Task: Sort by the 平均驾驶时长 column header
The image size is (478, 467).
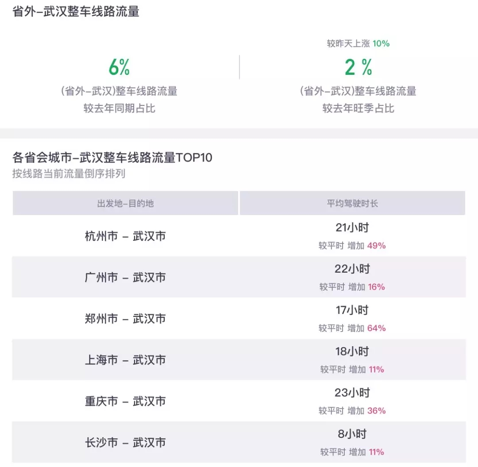Action: 352,203
